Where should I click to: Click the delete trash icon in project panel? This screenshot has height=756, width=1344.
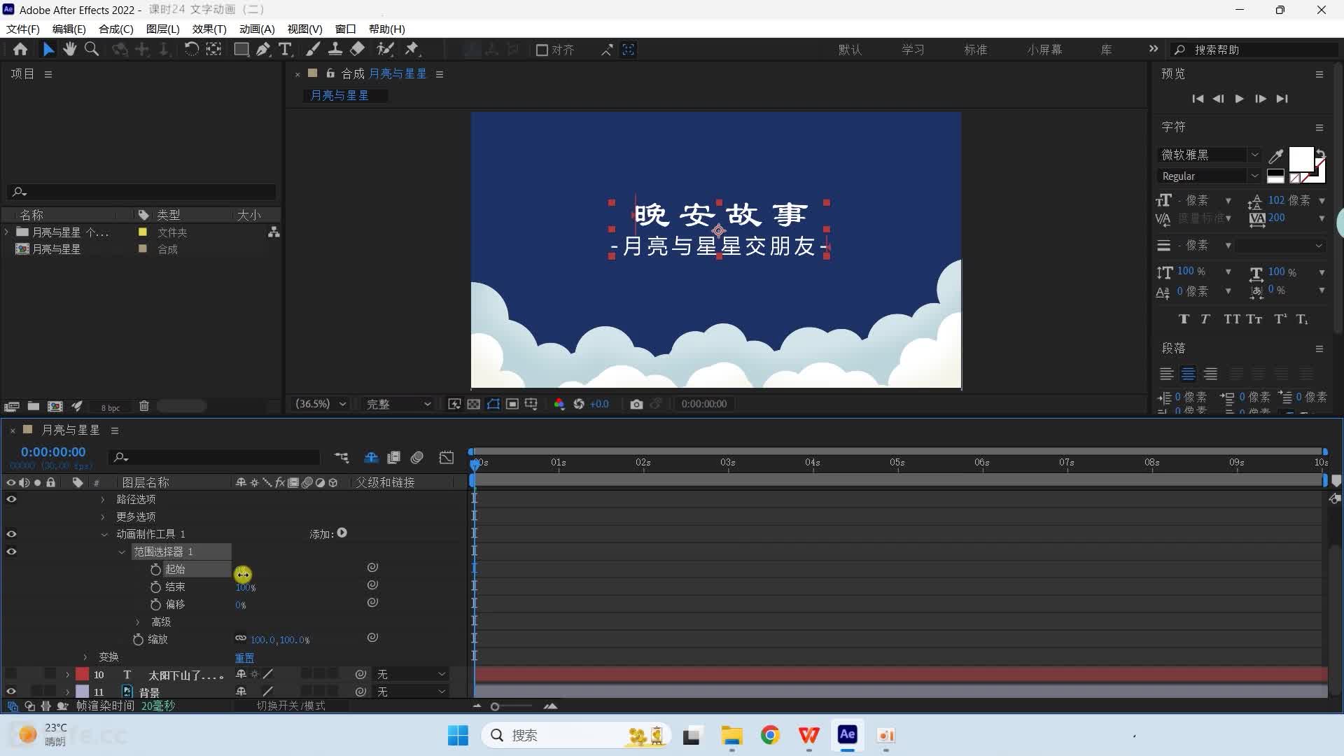143,406
